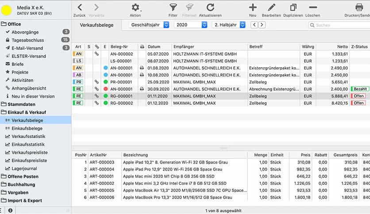
Task: Click the split pane divider handle
Action: [x=223, y=149]
